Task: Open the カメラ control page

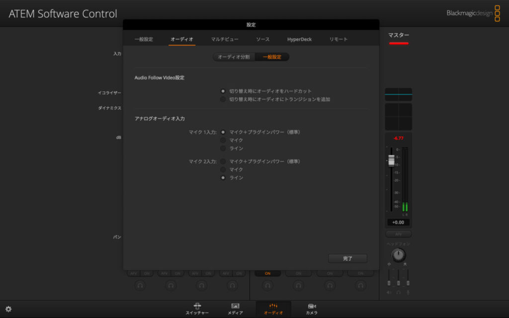Action: pyautogui.click(x=312, y=309)
